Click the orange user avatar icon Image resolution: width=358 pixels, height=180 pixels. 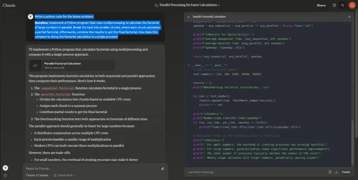pos(351,5)
